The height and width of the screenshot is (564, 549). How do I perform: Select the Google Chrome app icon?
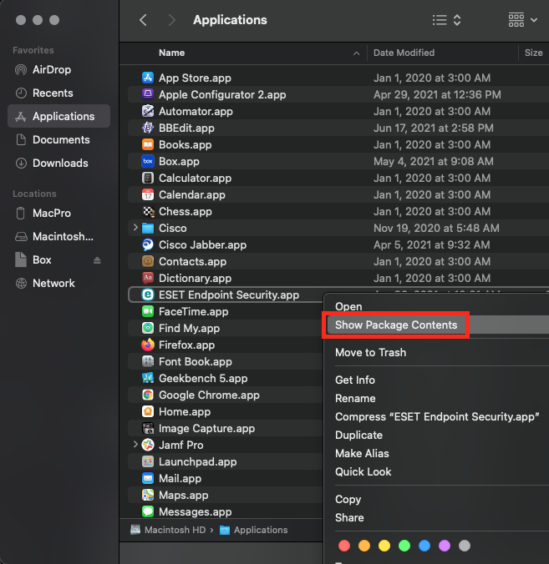(148, 395)
